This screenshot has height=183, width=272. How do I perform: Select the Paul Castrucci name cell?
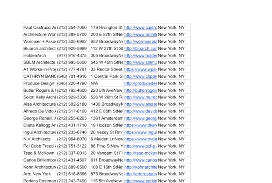[39, 28]
